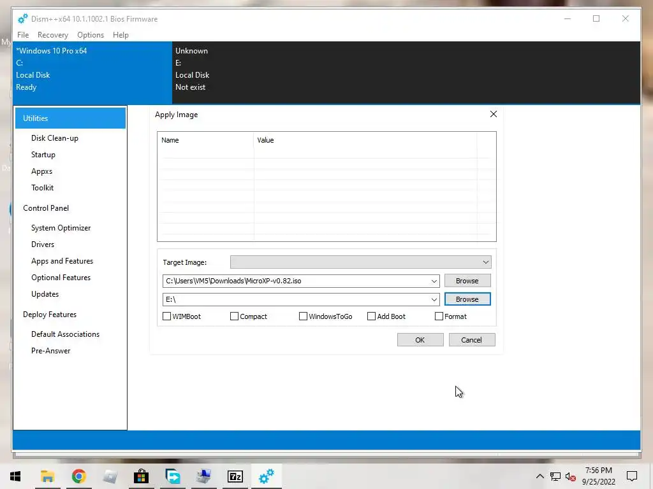Open the Startup sidebar item
Image resolution: width=653 pixels, height=489 pixels.
[x=43, y=155]
